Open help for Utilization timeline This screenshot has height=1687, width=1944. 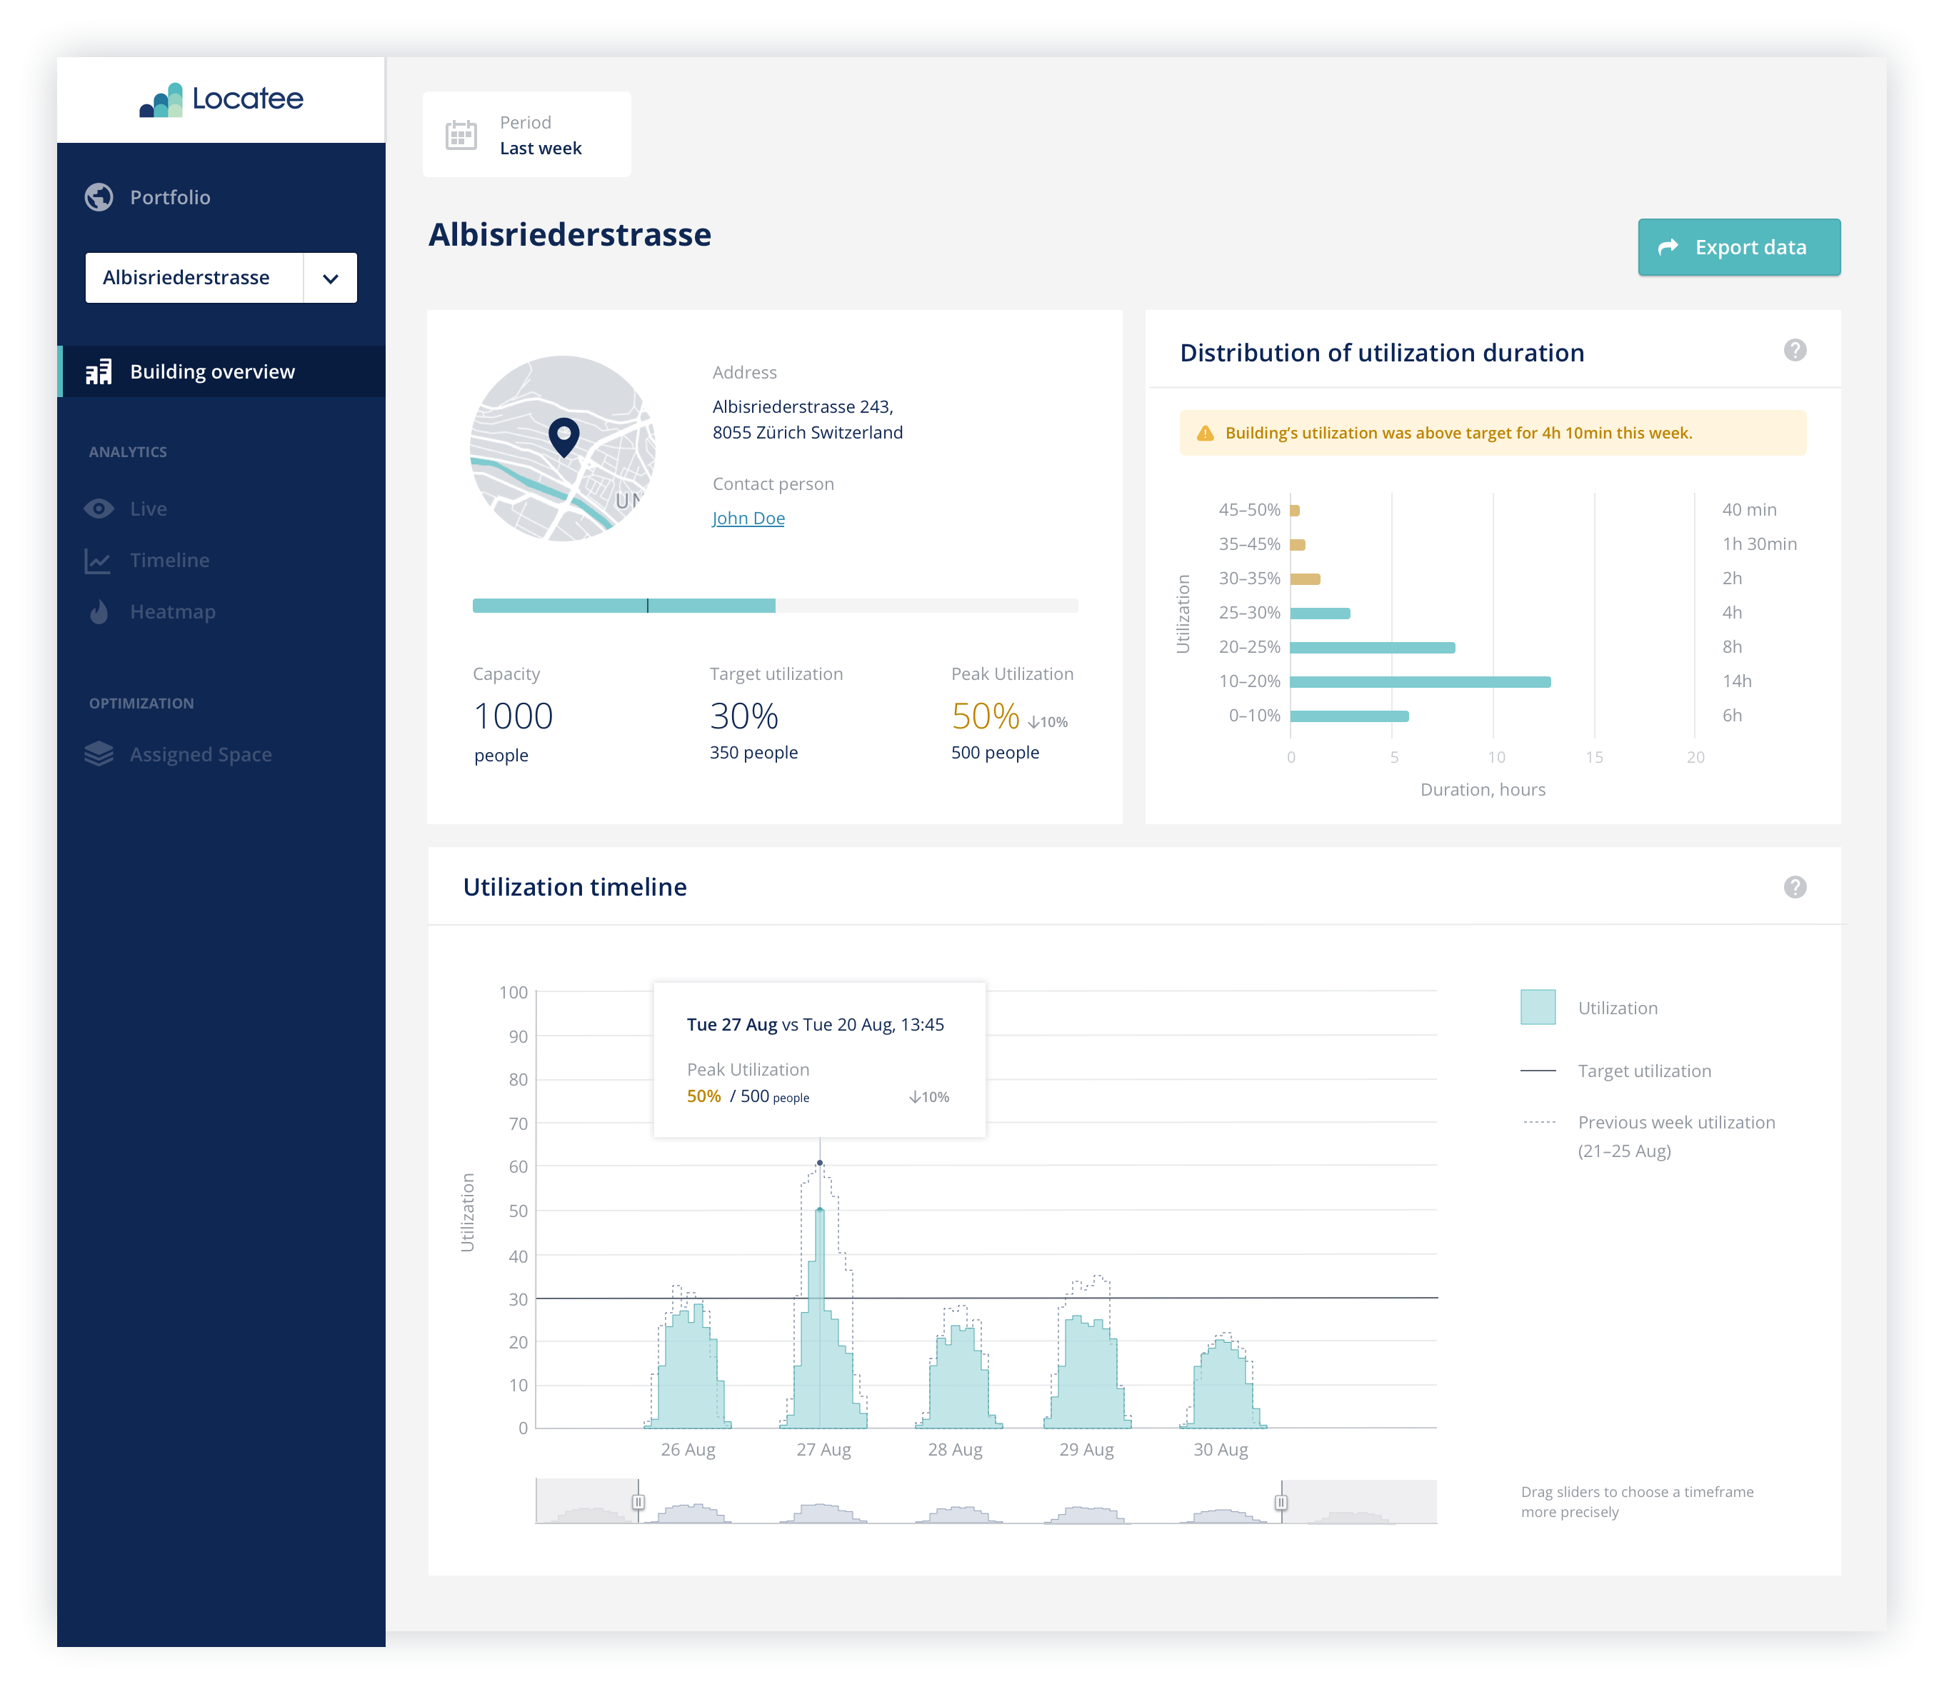tap(1794, 887)
